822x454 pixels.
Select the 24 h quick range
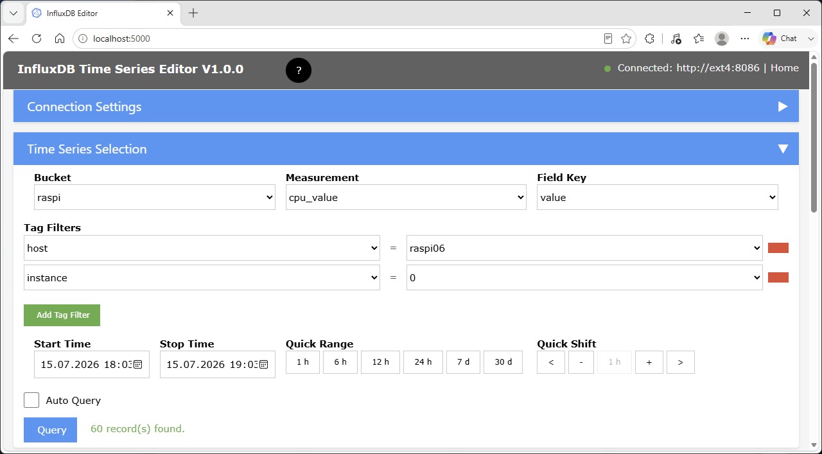423,362
